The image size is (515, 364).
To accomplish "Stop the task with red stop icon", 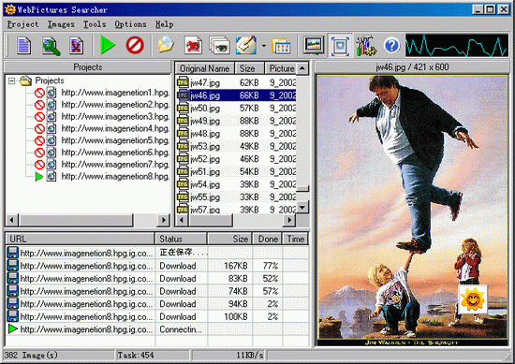I will (135, 45).
